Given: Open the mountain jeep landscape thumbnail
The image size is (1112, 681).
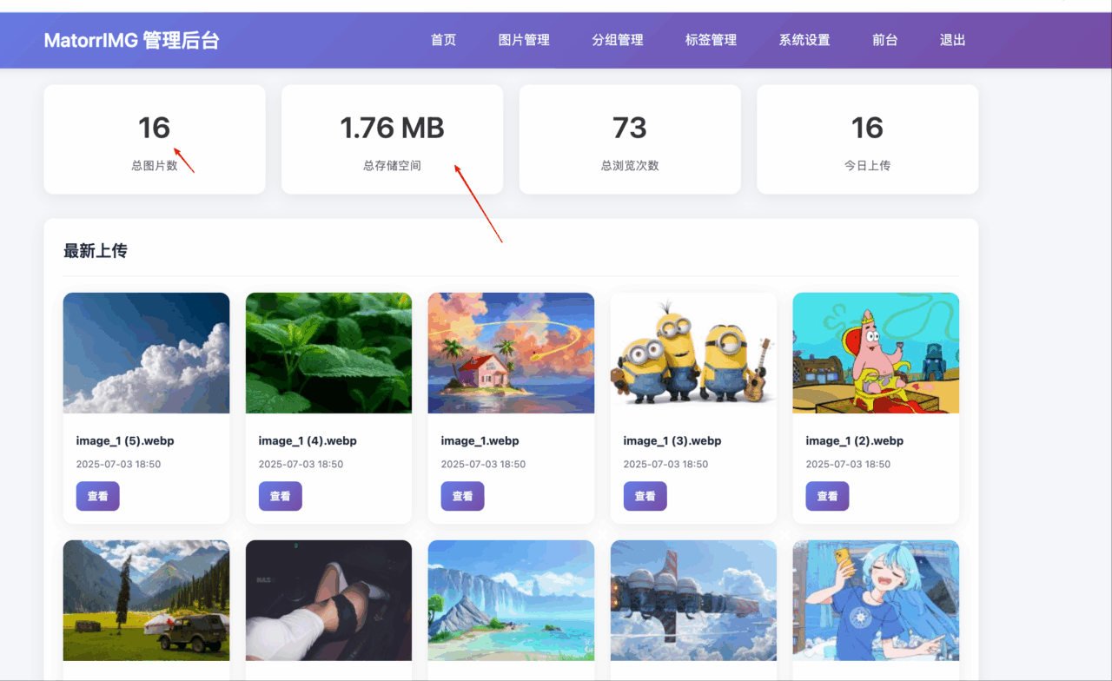Looking at the screenshot, I should [146, 600].
